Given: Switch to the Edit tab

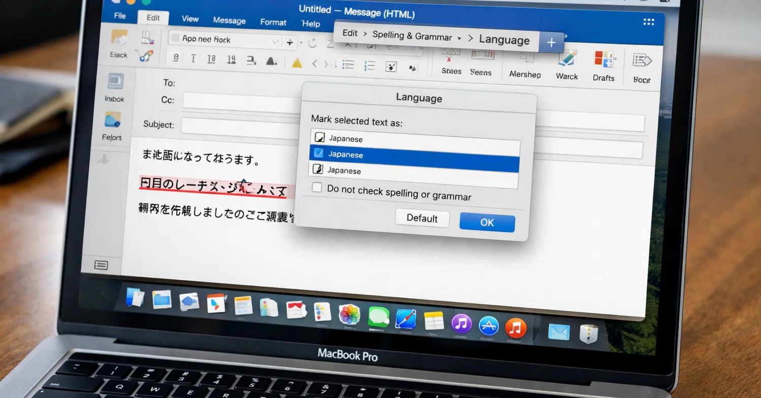Looking at the screenshot, I should pyautogui.click(x=153, y=18).
